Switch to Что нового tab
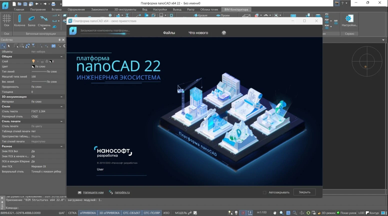This screenshot has height=216, width=388. [198, 33]
